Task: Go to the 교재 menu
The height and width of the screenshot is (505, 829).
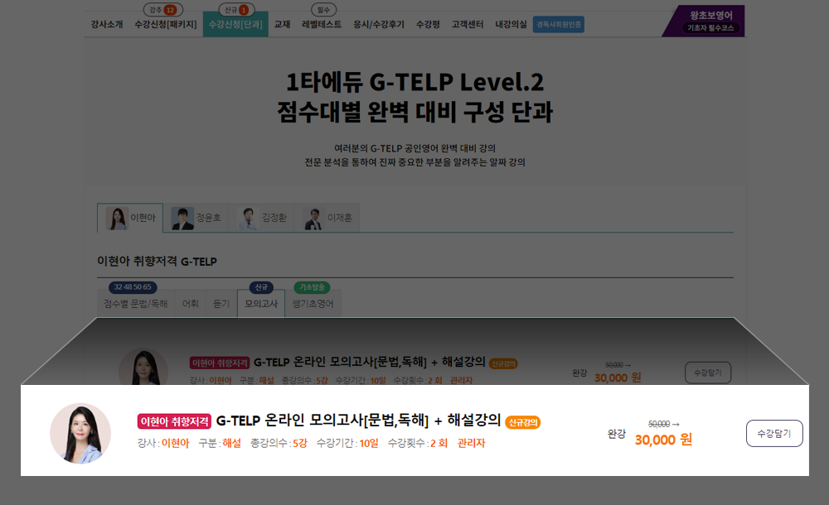Action: point(283,24)
